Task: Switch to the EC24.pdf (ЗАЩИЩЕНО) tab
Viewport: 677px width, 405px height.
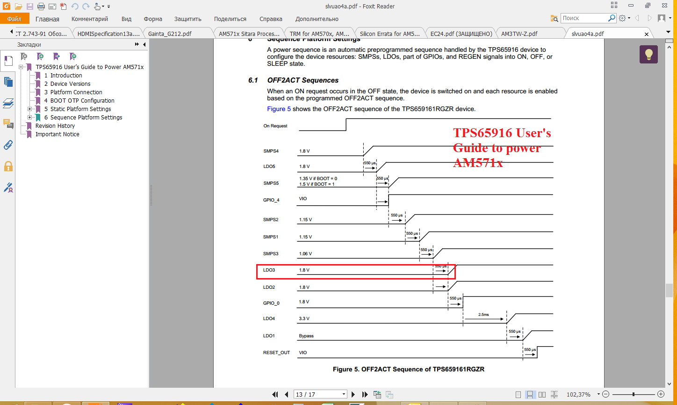Action: tap(461, 34)
